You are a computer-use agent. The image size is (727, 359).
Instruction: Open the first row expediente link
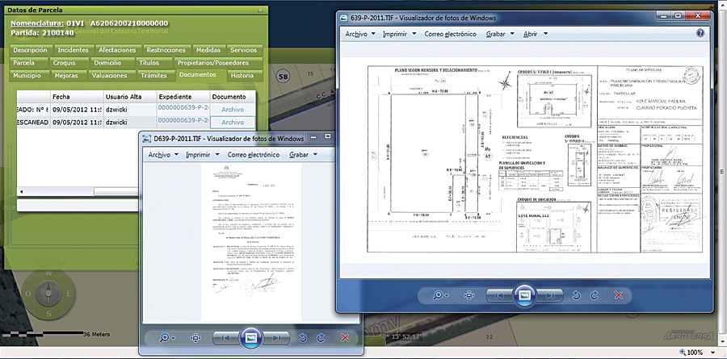click(183, 107)
